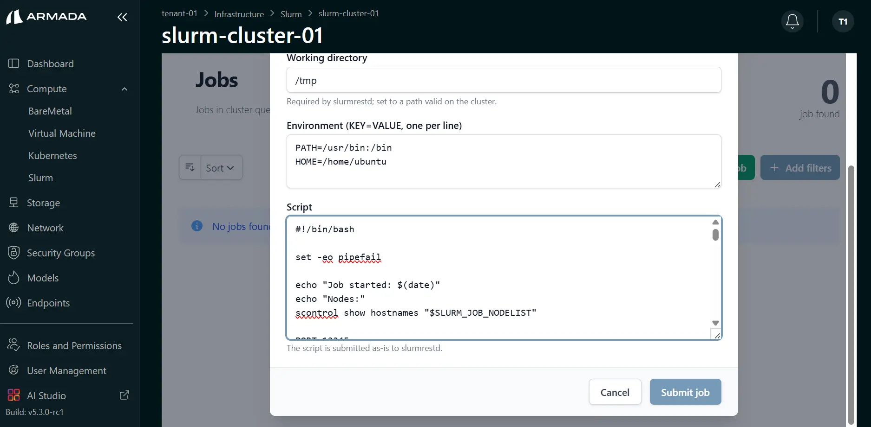Click the sort order icon button
Screen dimensions: 871x427
(190, 167)
